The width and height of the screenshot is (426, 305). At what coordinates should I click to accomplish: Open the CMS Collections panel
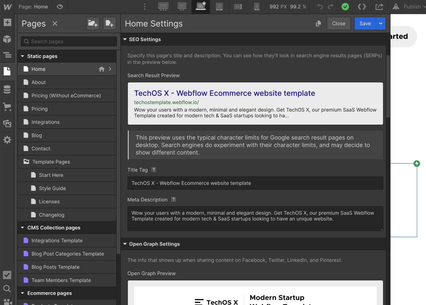click(7, 90)
